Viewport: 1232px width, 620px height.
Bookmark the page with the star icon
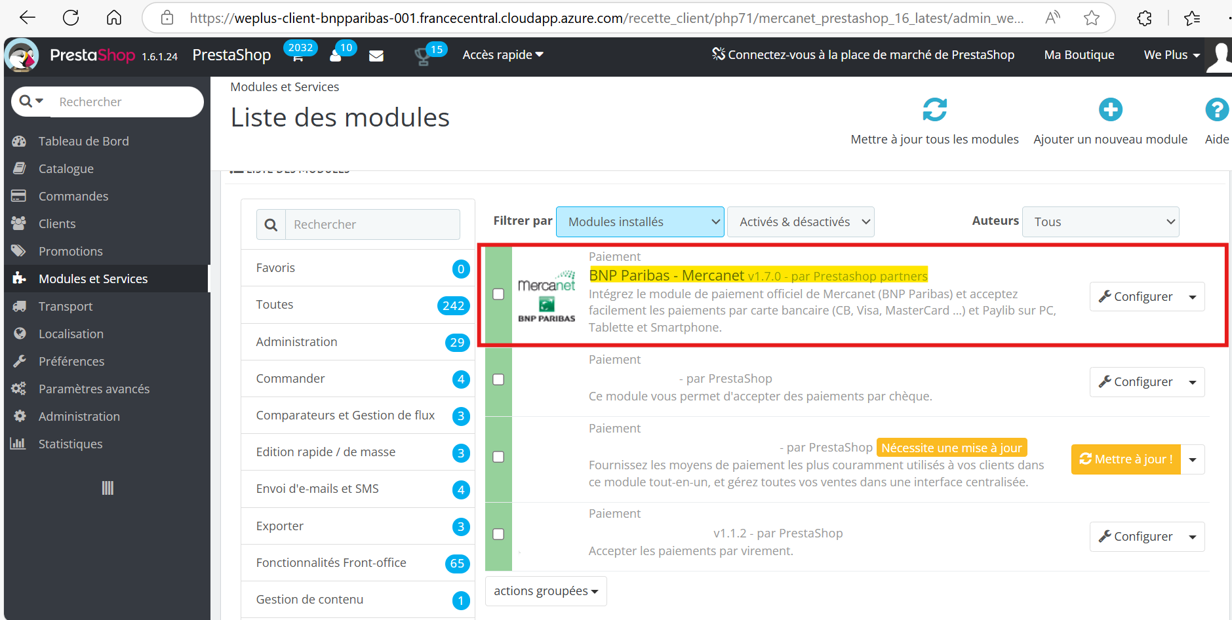pyautogui.click(x=1092, y=18)
